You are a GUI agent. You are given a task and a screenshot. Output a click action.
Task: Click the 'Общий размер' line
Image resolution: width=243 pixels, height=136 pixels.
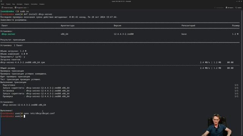point(8,68)
